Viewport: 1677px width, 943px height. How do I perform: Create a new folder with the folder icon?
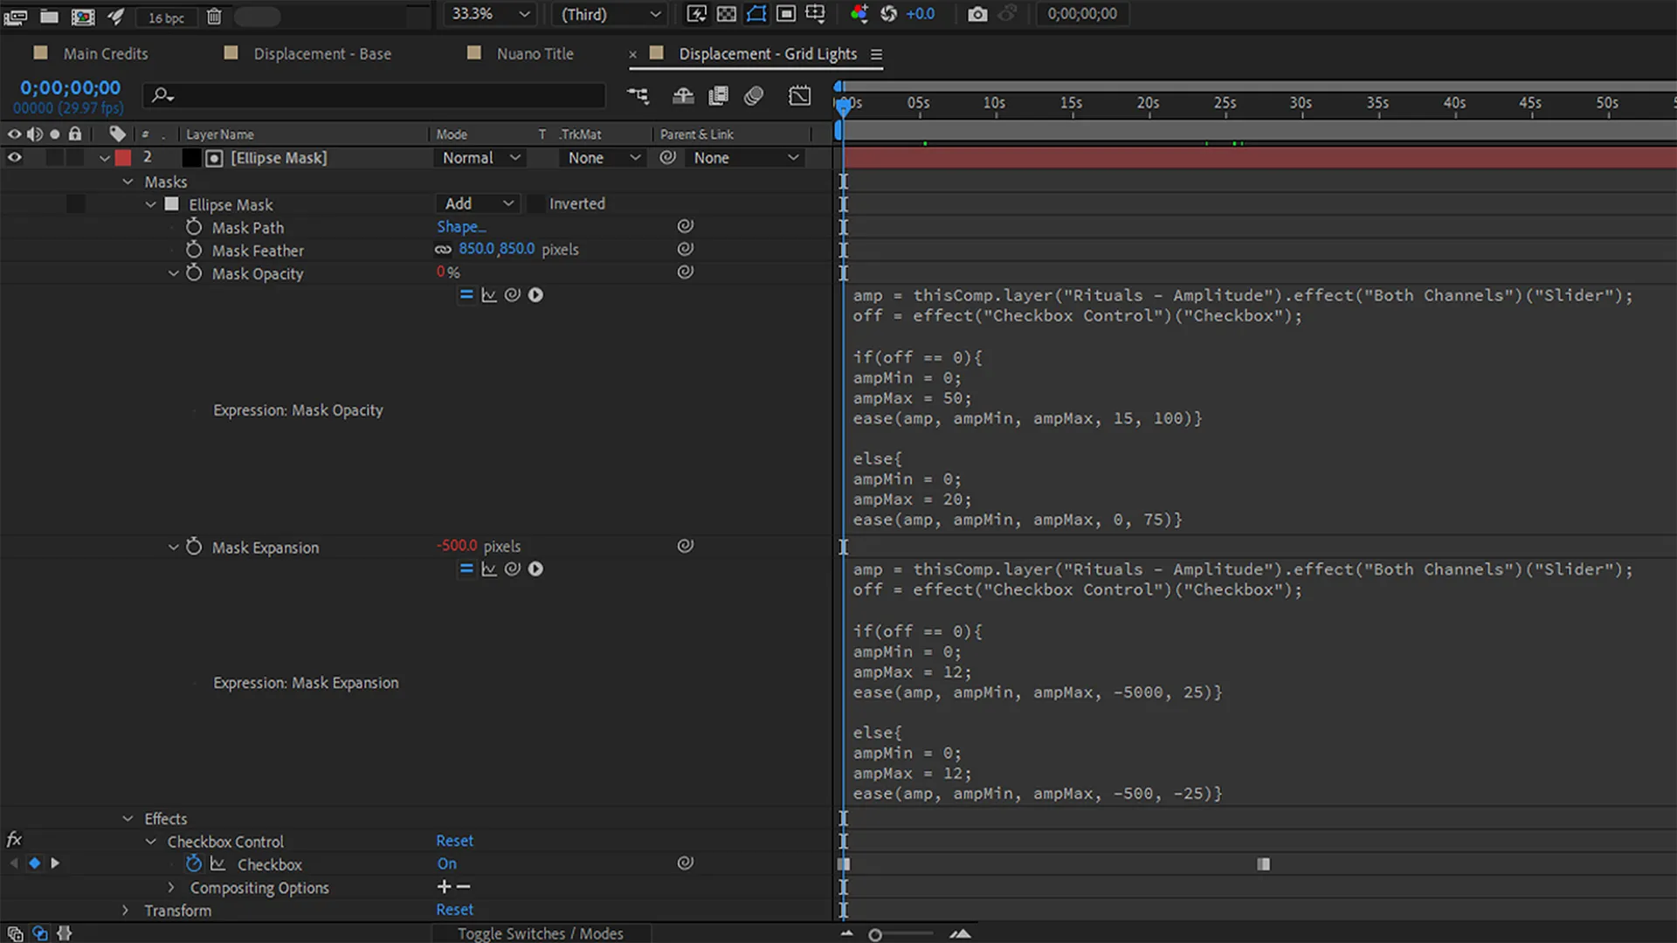pyautogui.click(x=50, y=16)
